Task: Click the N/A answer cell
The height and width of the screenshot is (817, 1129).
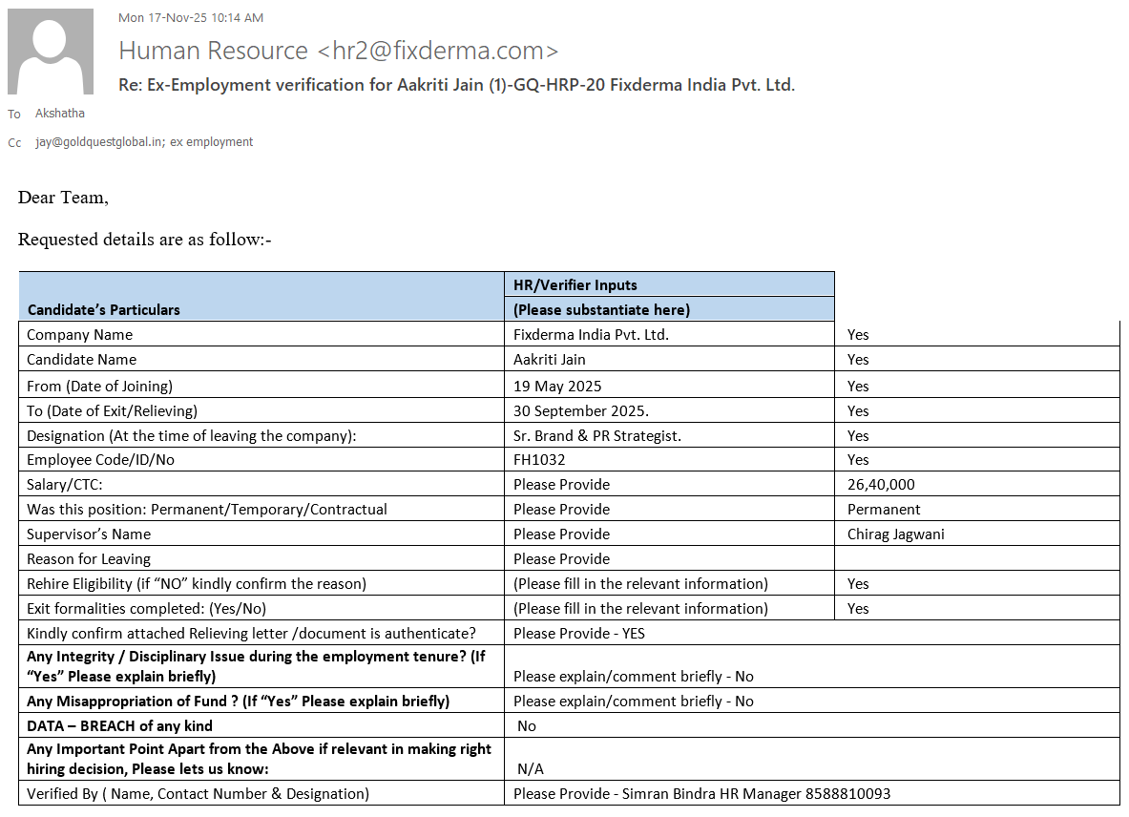Action: click(812, 759)
